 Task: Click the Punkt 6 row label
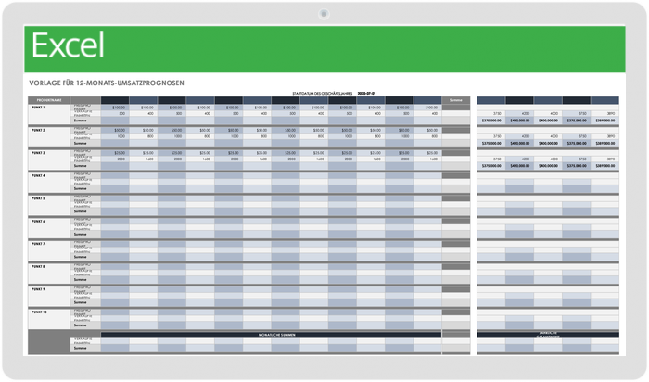(39, 222)
